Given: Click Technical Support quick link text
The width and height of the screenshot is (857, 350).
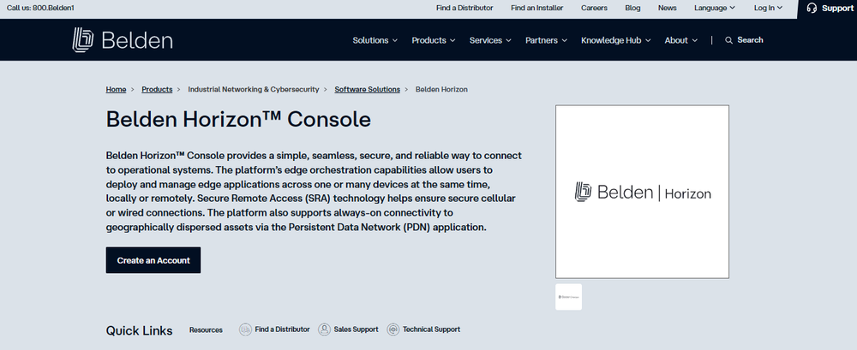Looking at the screenshot, I should [431, 329].
